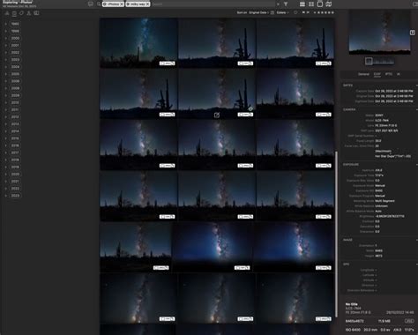
Task: Open the Sort on Original Date dropdown
Action: point(258,12)
